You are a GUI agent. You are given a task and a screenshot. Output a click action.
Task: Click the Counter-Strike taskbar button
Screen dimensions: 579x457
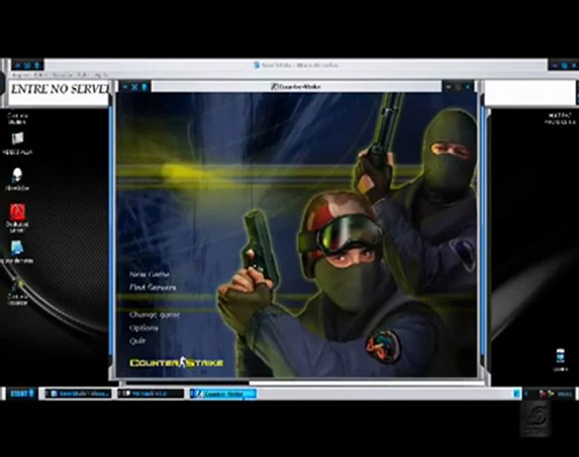point(223,394)
